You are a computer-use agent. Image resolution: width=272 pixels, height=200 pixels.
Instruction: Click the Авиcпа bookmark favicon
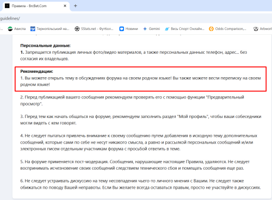tap(10, 29)
